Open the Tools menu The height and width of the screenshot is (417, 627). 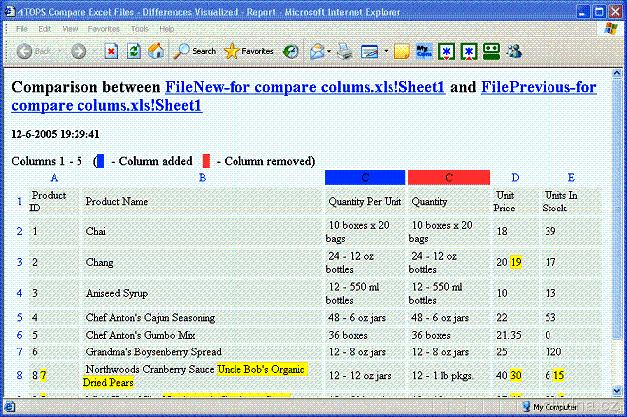139,29
